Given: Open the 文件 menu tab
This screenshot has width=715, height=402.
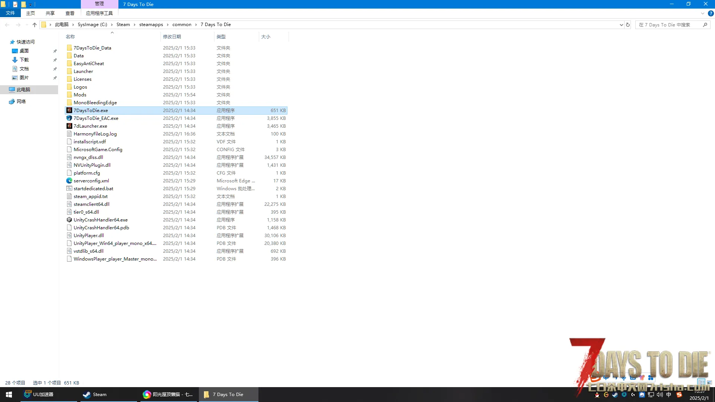Looking at the screenshot, I should [x=10, y=13].
